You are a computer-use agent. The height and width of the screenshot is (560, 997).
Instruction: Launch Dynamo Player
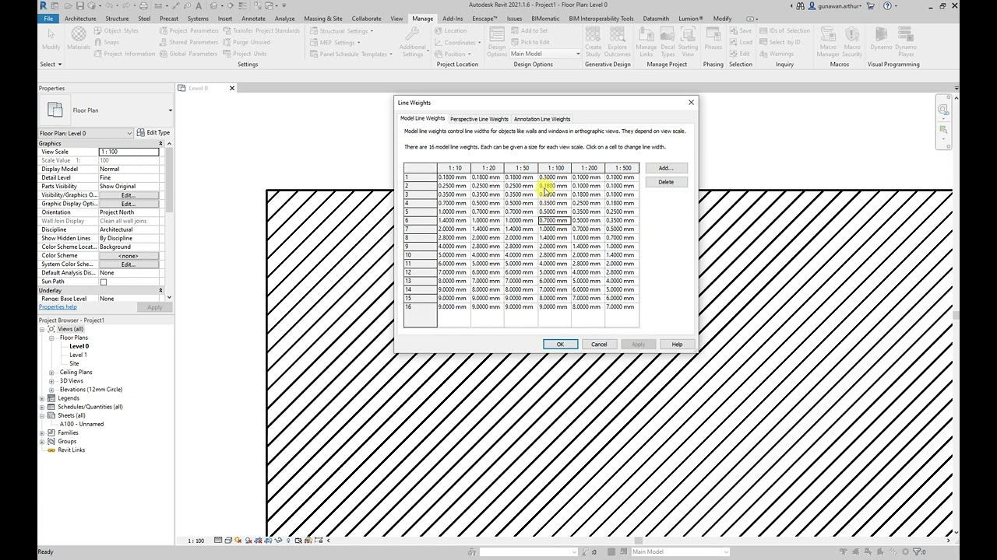point(906,41)
